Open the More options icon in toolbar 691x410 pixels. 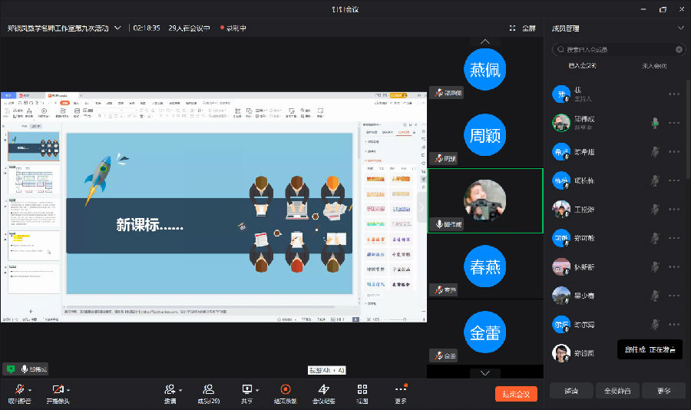point(400,389)
